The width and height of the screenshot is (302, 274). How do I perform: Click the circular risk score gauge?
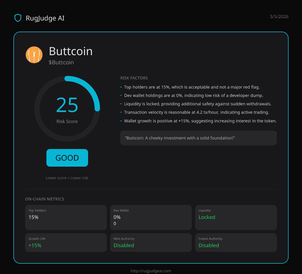point(67,108)
